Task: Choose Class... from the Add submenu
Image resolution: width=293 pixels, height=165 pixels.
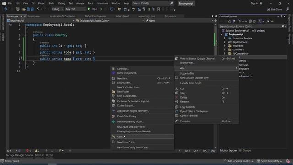Action: click(142, 137)
